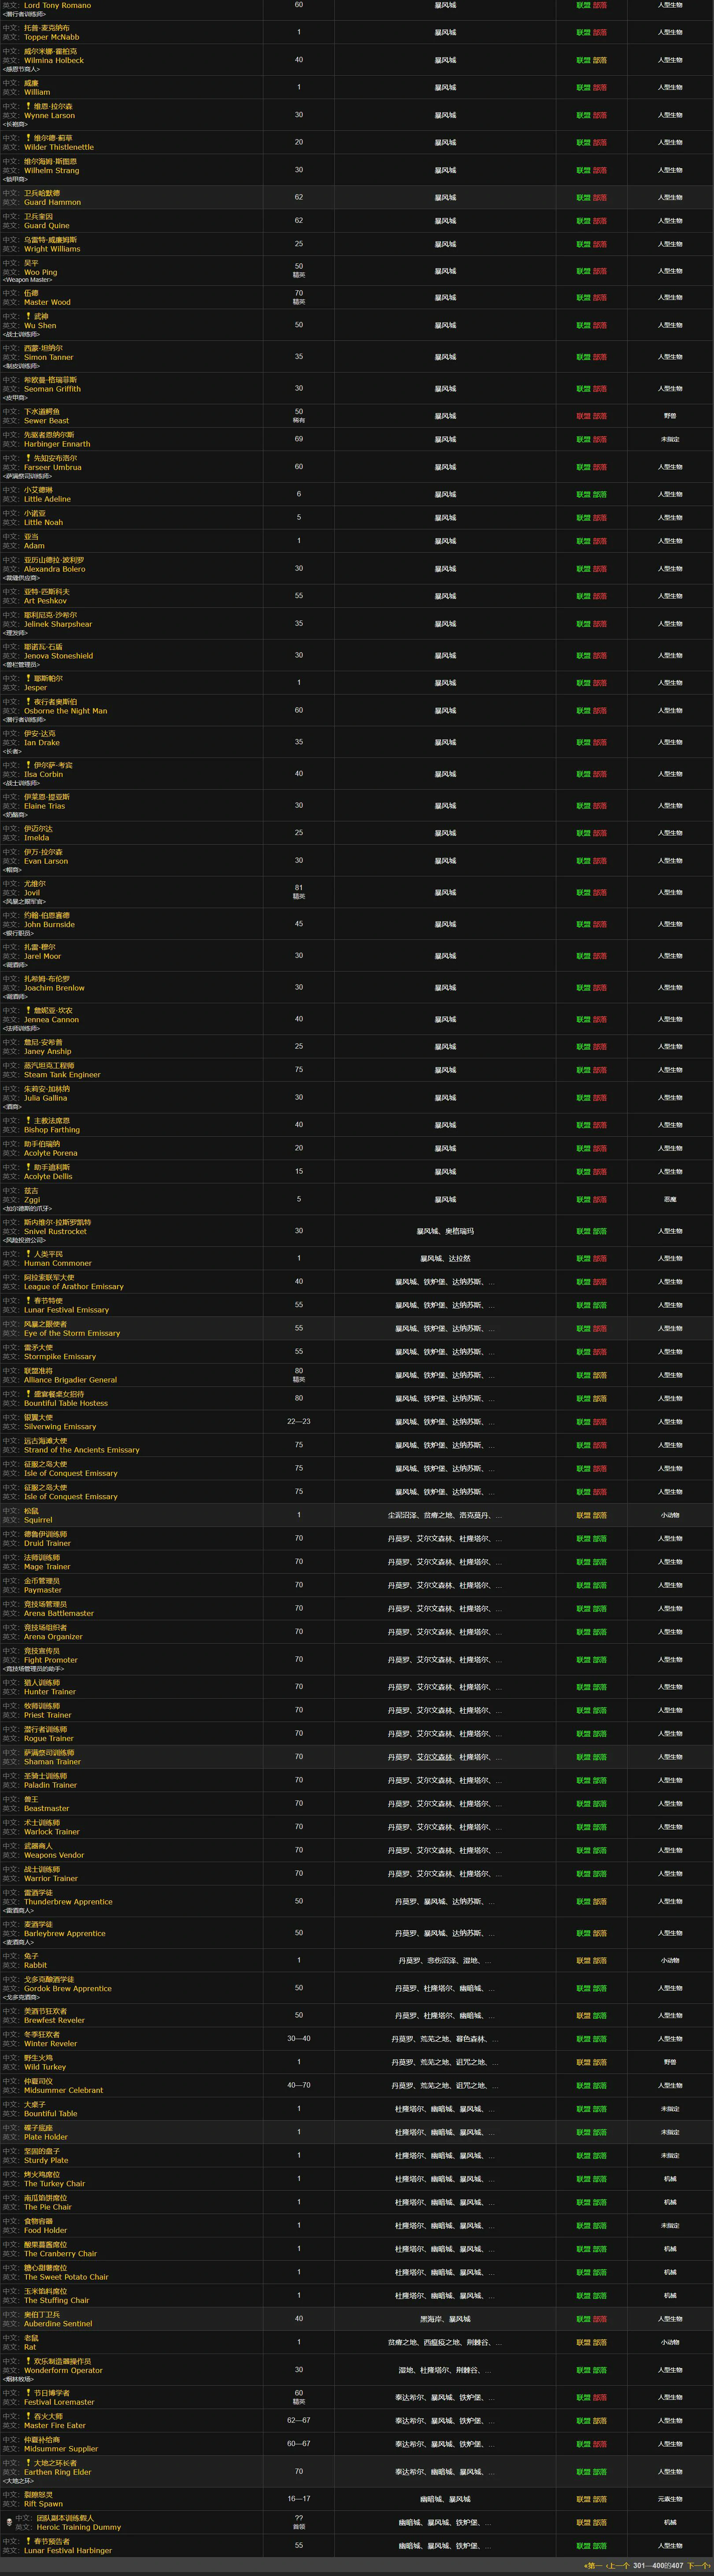Click quest icon in Master Fire Eater row
Image resolution: width=714 pixels, height=2576 pixels.
tap(28, 2416)
